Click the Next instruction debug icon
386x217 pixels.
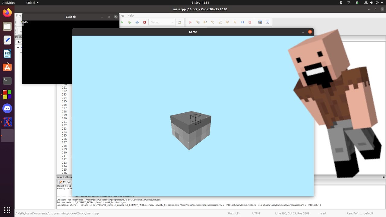click(x=228, y=22)
